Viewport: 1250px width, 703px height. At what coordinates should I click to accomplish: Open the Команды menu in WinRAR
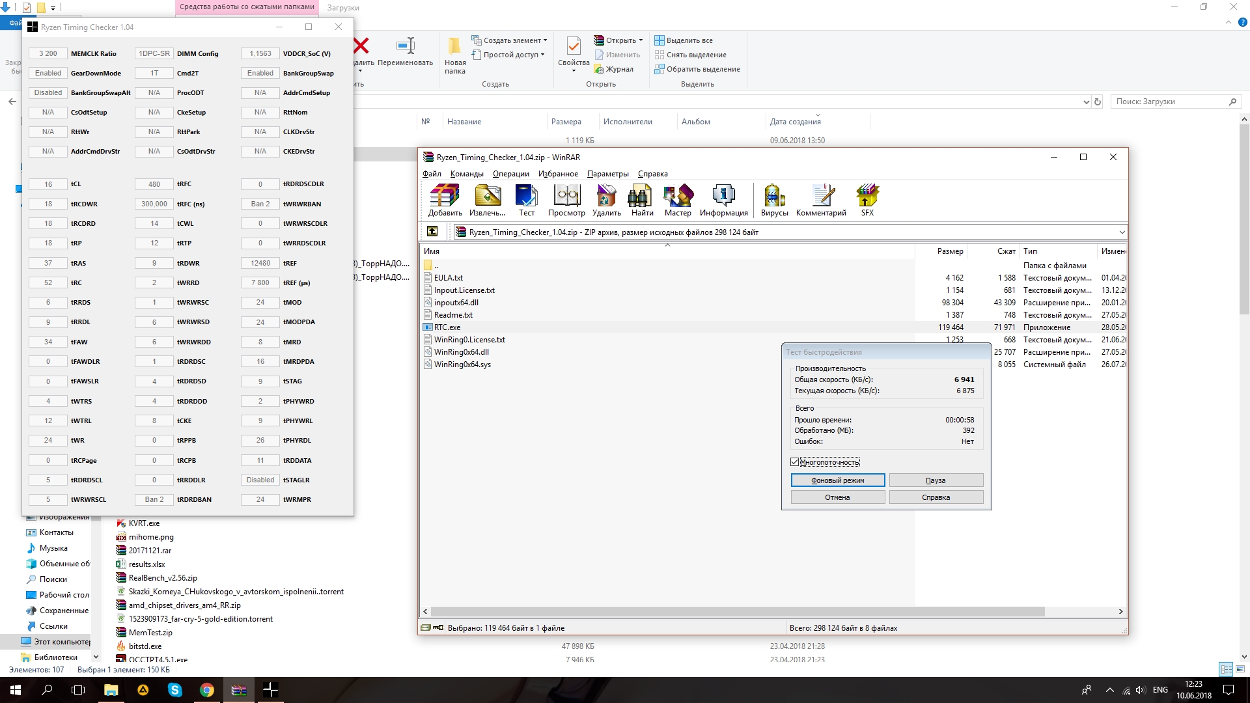click(466, 174)
